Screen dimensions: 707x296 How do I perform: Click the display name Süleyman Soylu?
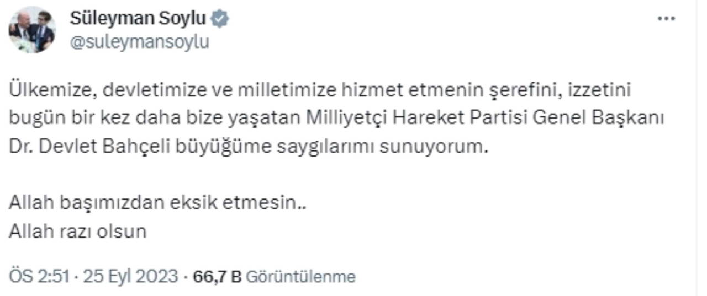(x=138, y=19)
